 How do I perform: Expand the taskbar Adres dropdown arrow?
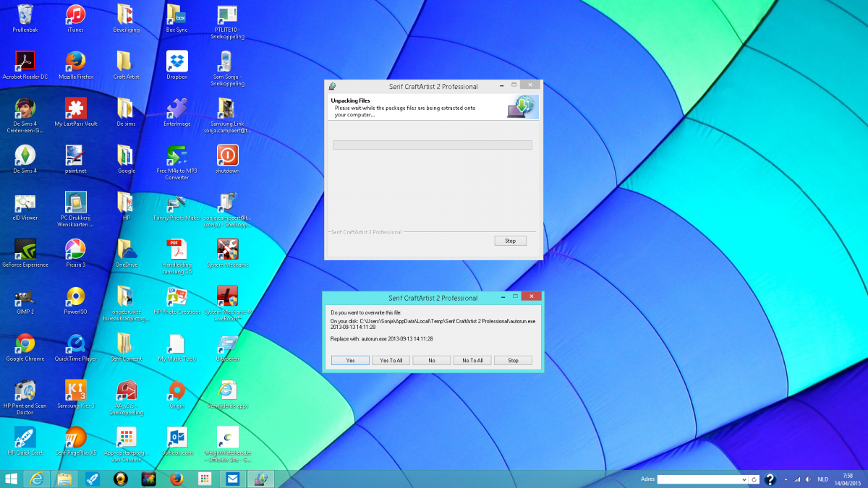pos(744,479)
